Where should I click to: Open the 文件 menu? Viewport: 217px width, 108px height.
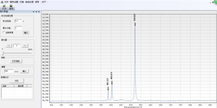pyautogui.click(x=6, y=2)
